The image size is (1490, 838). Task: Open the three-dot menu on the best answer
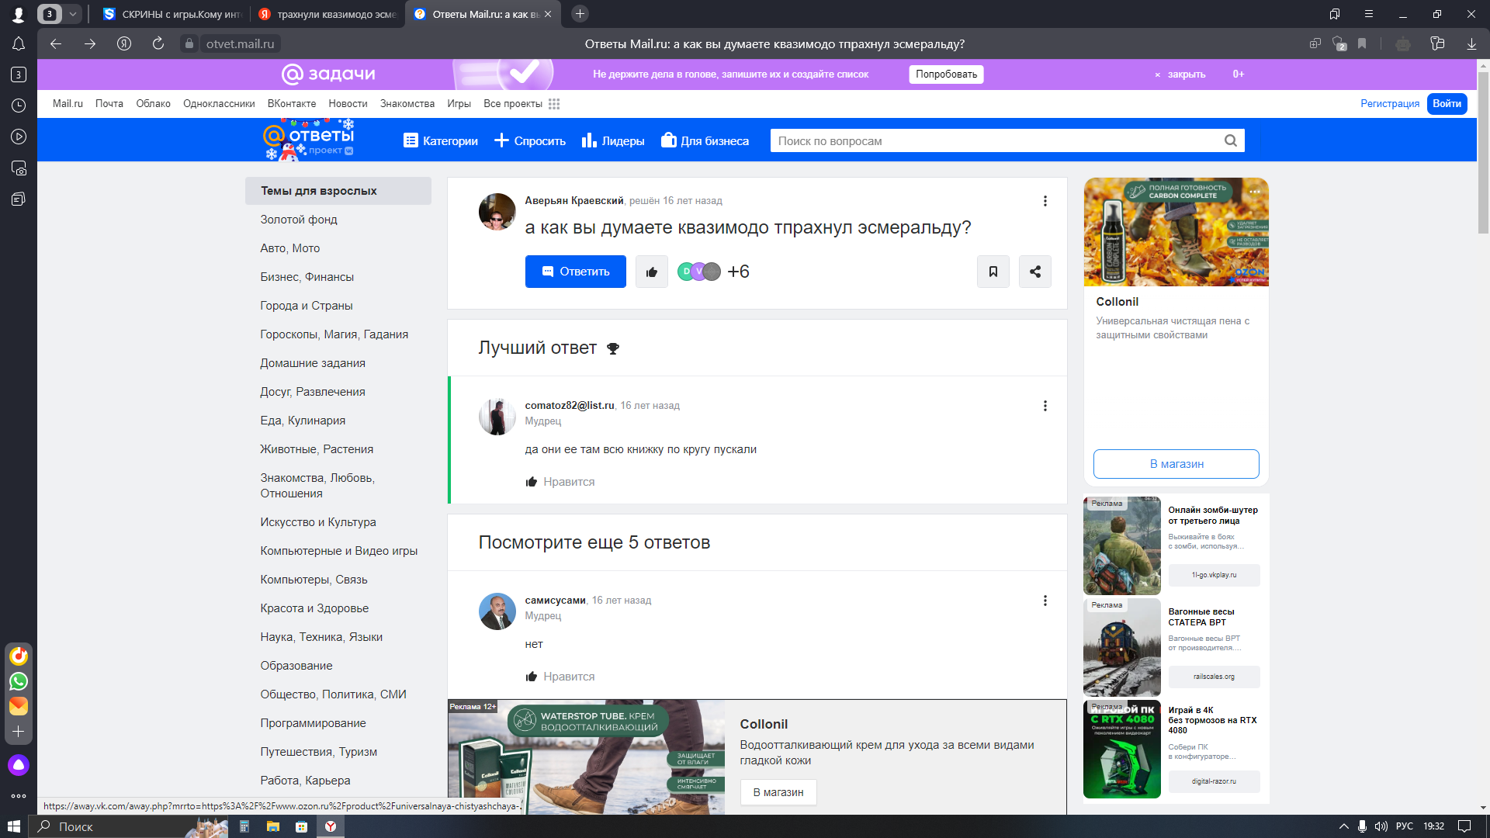1045,406
